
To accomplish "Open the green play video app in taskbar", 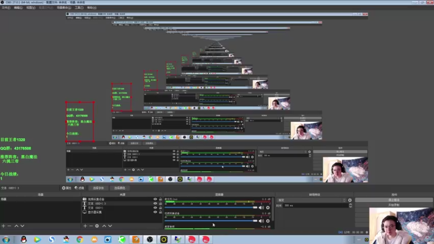I will 37,240.
